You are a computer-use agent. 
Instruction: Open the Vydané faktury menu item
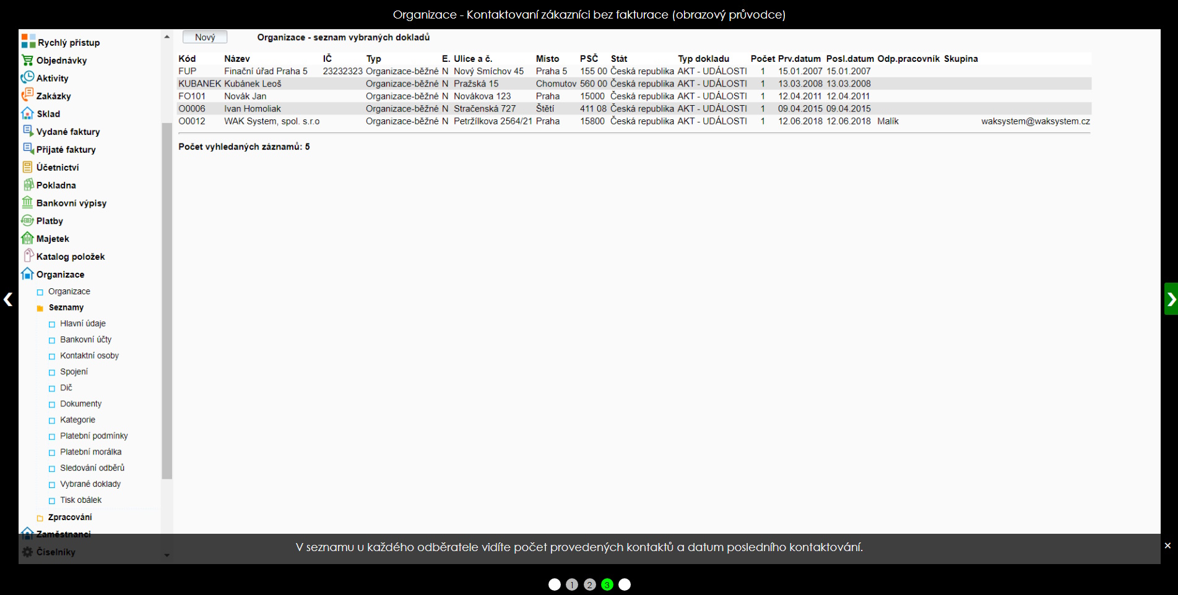pyautogui.click(x=67, y=132)
